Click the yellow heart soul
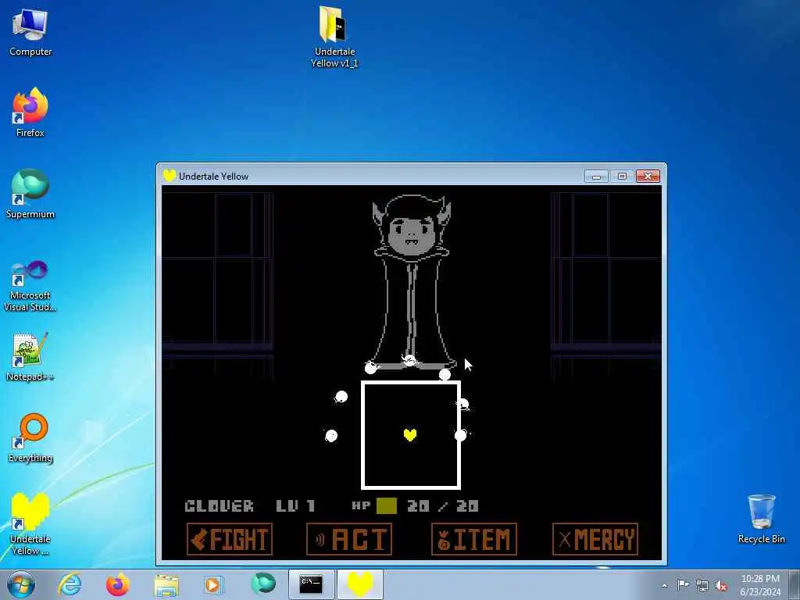Screen dimensions: 800x600 [409, 434]
